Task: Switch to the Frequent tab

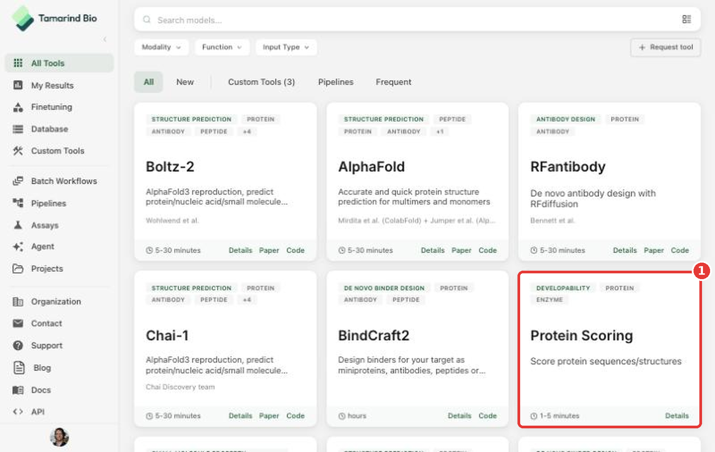Action: (x=393, y=82)
